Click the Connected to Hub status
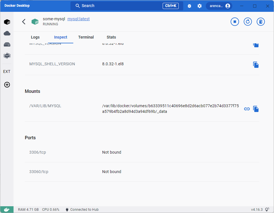 pyautogui.click(x=82, y=210)
